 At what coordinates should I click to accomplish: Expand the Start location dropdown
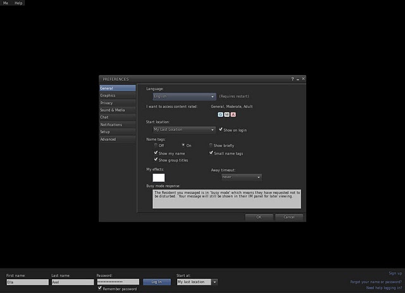point(184,129)
